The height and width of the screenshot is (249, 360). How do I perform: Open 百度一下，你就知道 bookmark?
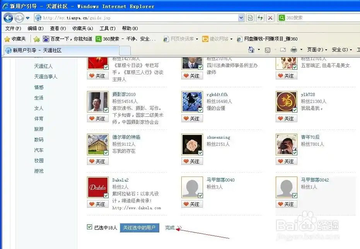coord(68,39)
